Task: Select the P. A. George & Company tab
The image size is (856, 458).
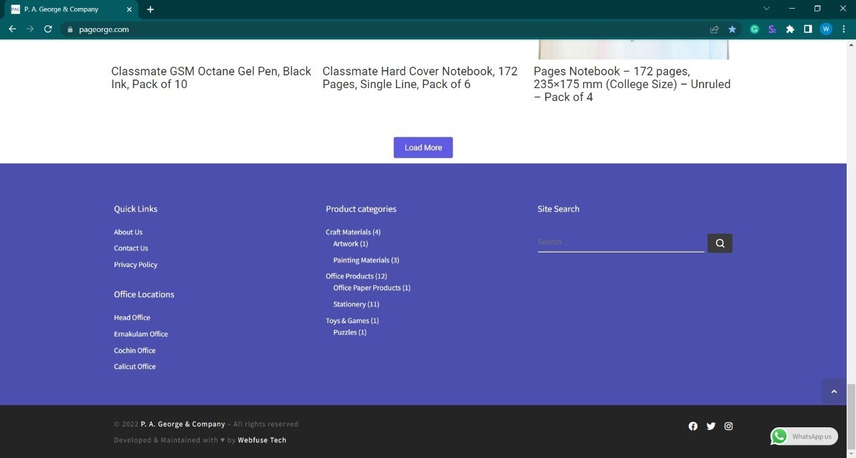Action: pyautogui.click(x=70, y=9)
